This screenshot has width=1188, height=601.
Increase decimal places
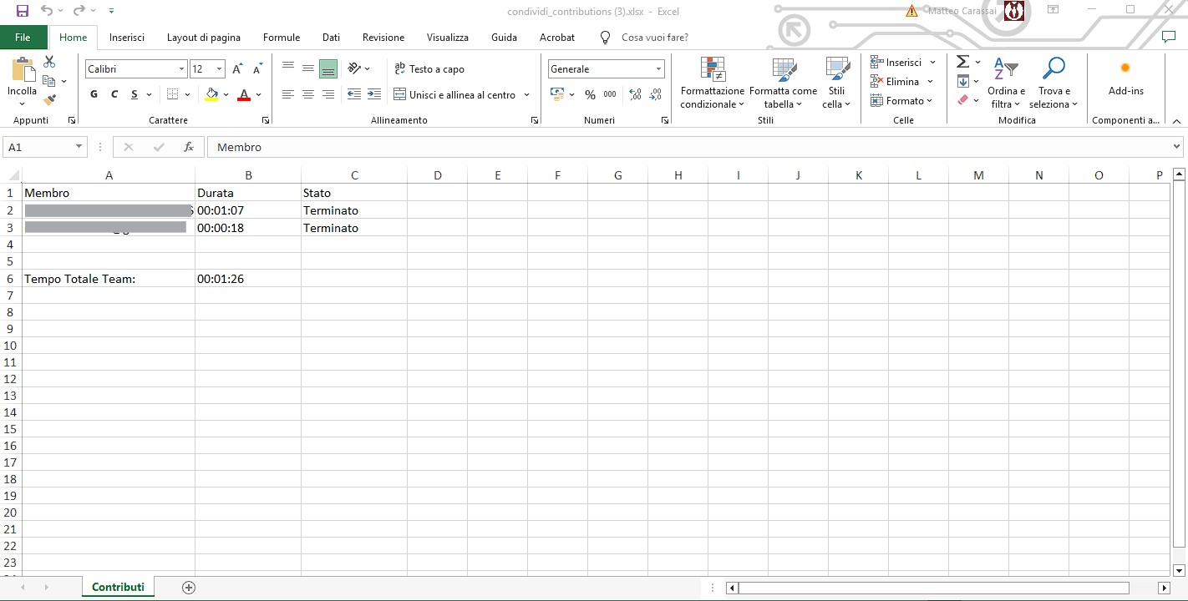[x=636, y=95]
